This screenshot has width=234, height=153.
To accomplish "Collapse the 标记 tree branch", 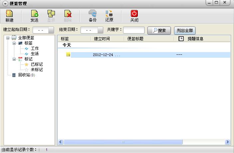I will click(x=14, y=59).
